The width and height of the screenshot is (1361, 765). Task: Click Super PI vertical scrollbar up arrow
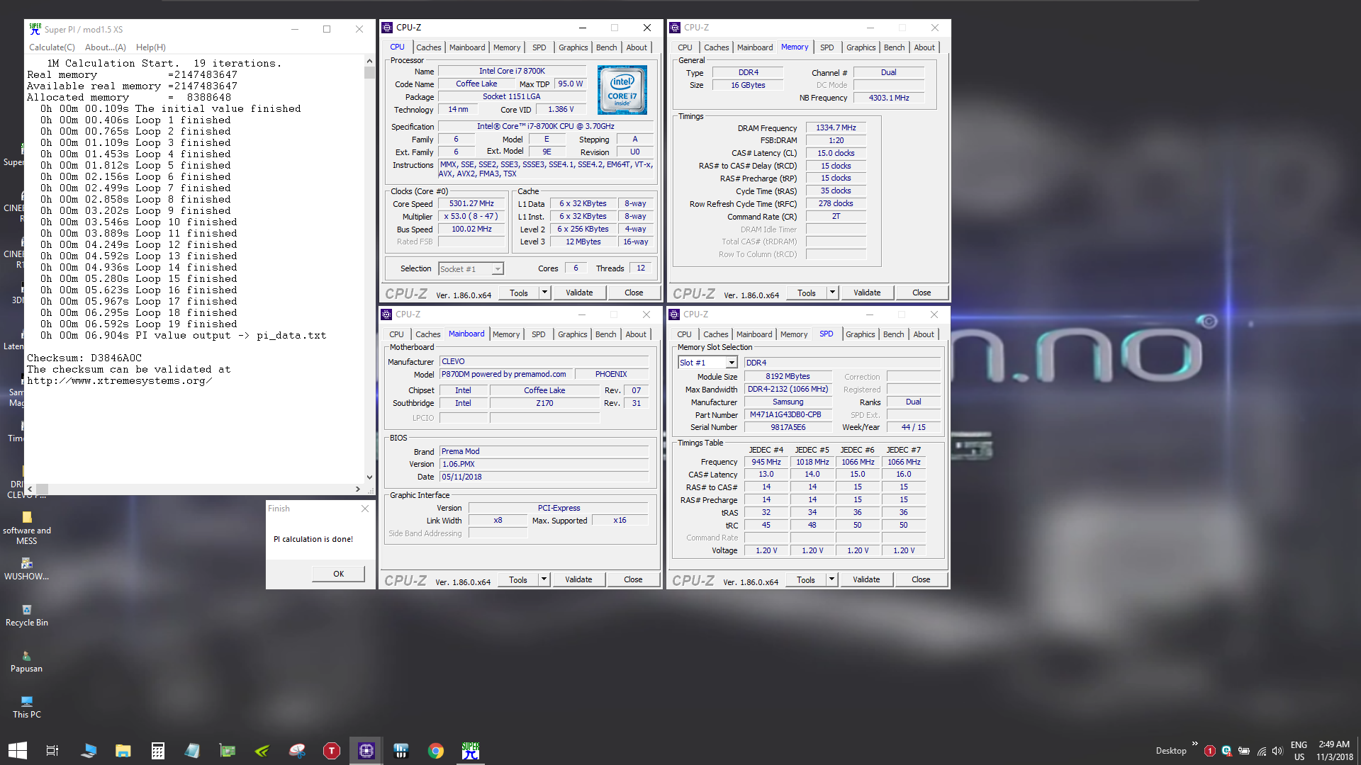tap(369, 62)
